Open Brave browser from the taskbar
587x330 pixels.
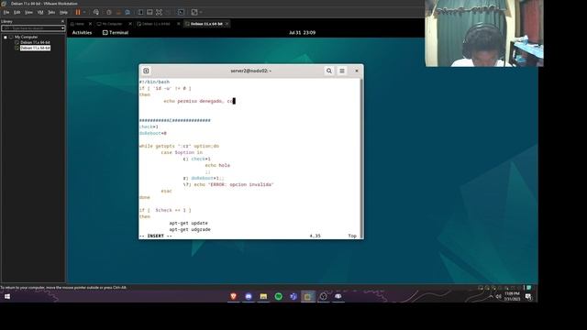(234, 296)
